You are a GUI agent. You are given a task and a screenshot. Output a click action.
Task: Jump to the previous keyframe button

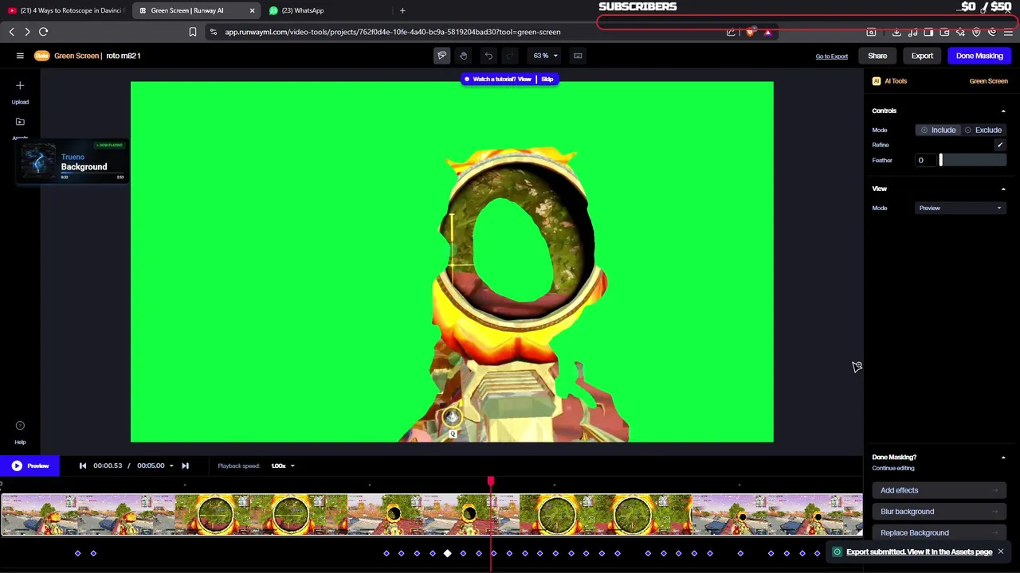click(x=82, y=466)
